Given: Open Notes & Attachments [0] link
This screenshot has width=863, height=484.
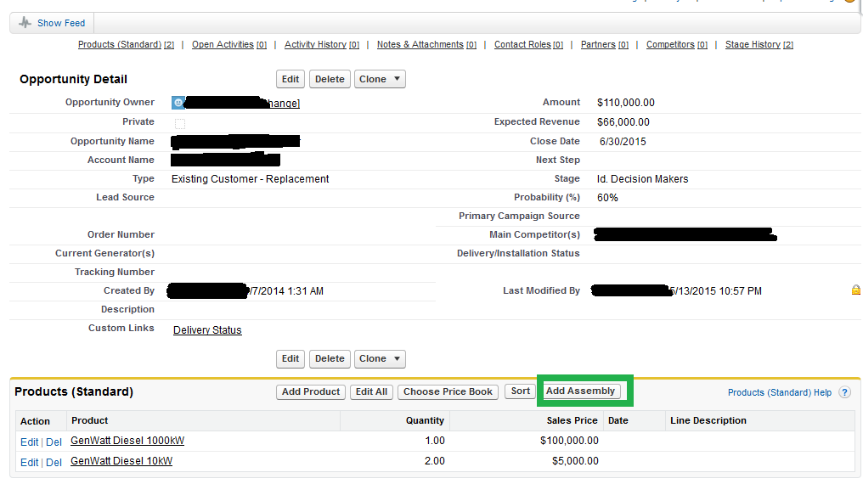Looking at the screenshot, I should pyautogui.click(x=426, y=44).
